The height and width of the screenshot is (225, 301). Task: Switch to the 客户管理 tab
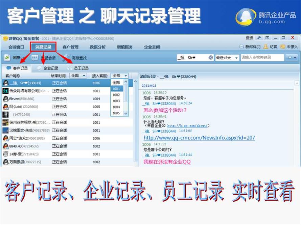(70, 47)
